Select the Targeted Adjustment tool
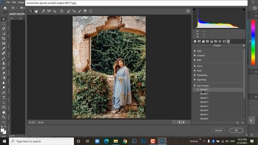The width and height of the screenshot is (258, 145). tap(54, 11)
